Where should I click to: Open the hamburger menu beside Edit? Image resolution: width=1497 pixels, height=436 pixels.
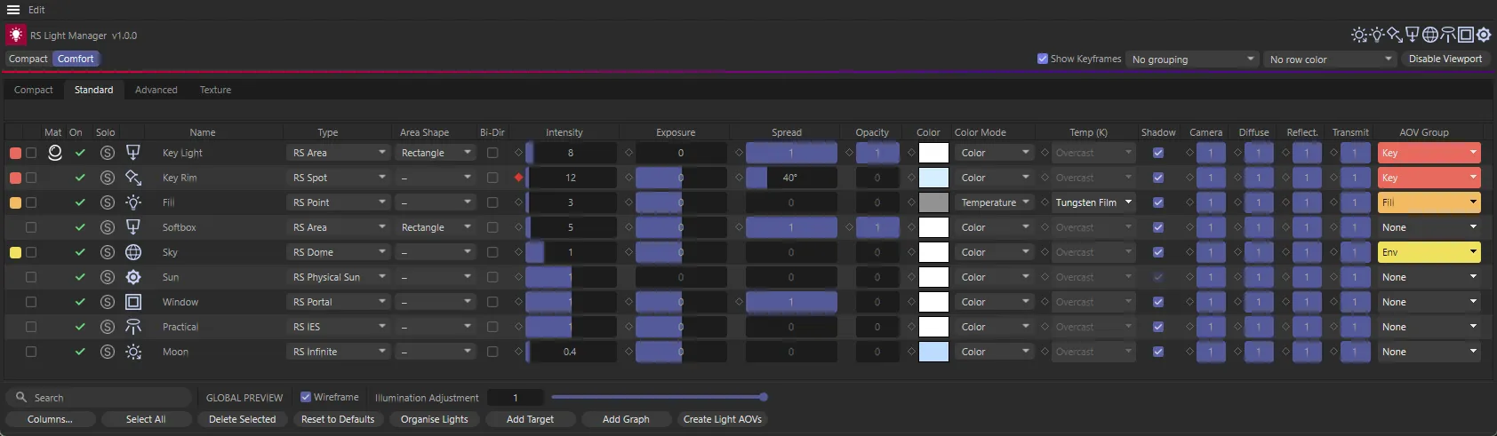pos(13,10)
